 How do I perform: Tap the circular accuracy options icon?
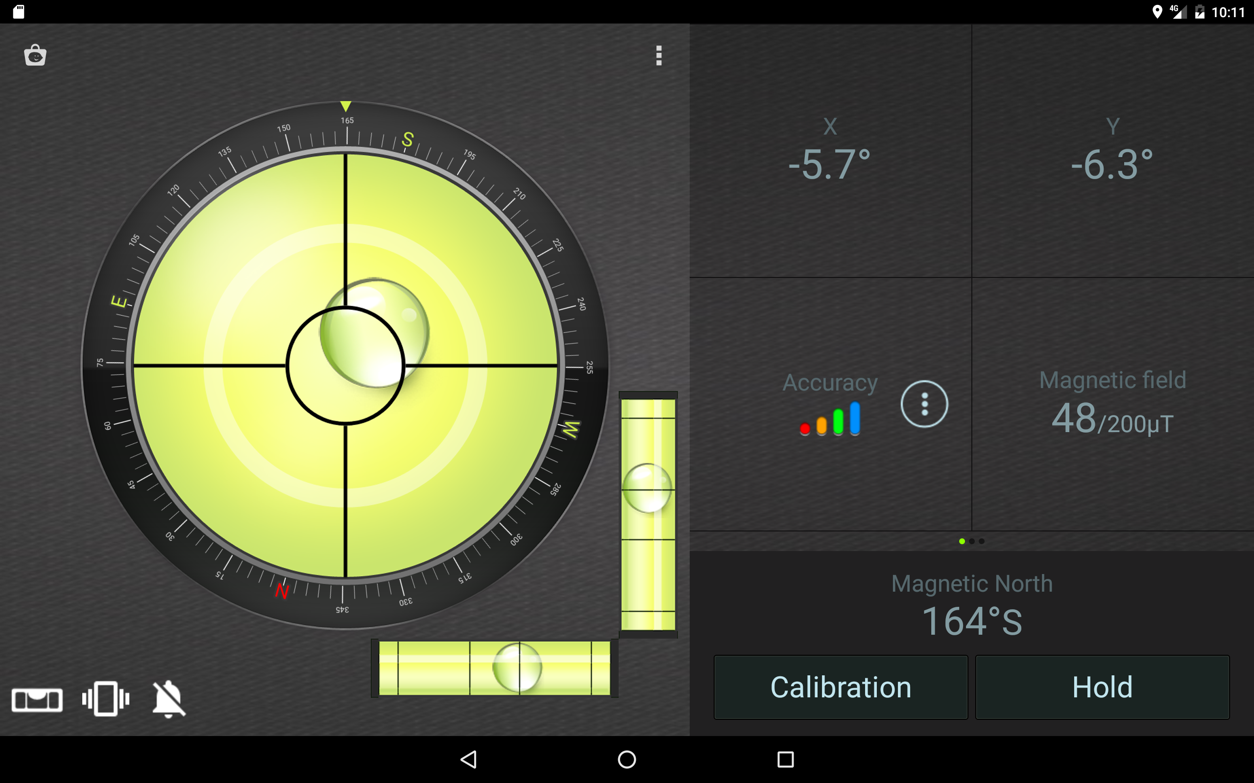coord(925,404)
